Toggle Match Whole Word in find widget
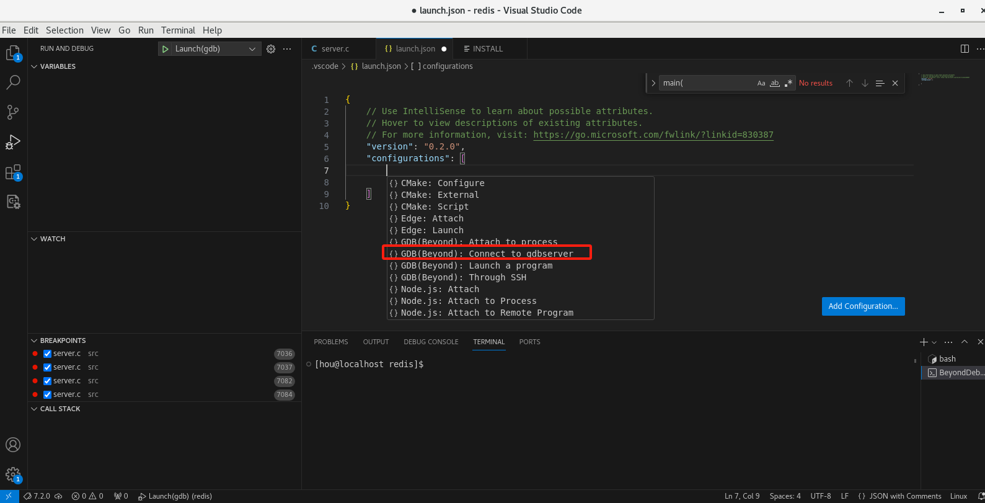The image size is (985, 503). (775, 83)
